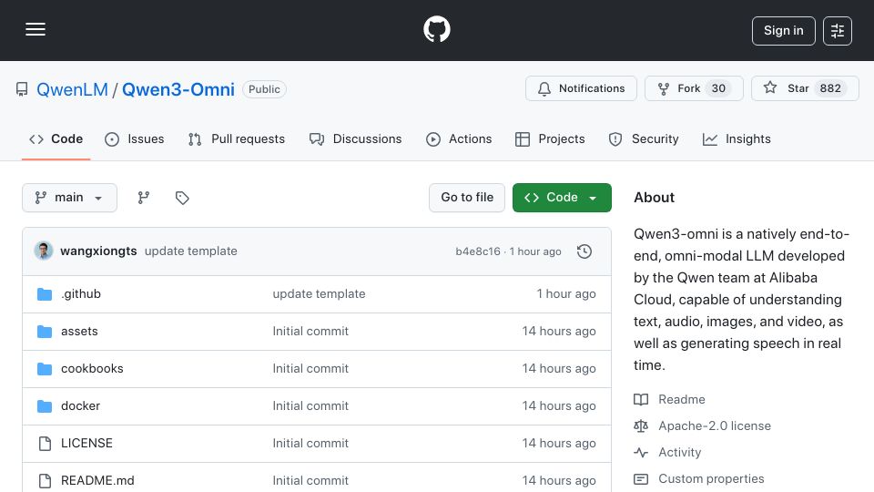The width and height of the screenshot is (874, 492).
Task: View commit history clock icon
Action: point(584,251)
